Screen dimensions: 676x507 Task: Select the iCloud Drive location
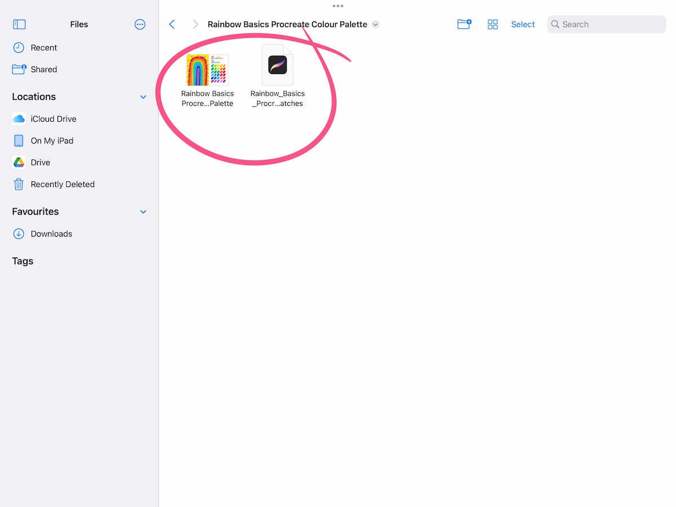(x=54, y=119)
